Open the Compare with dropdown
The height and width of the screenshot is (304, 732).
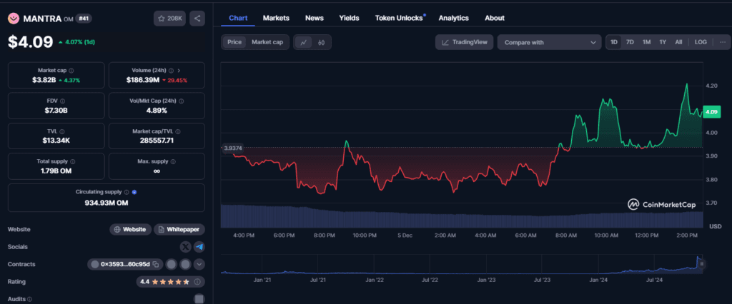[550, 42]
